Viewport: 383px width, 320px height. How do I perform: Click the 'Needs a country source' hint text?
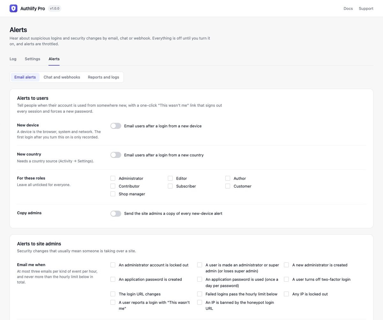coord(56,161)
